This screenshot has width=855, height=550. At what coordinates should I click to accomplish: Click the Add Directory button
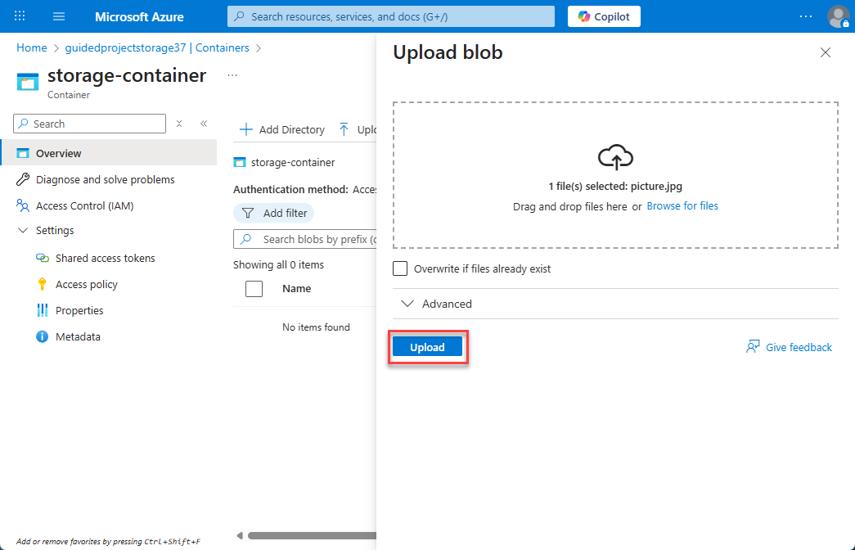tap(282, 129)
